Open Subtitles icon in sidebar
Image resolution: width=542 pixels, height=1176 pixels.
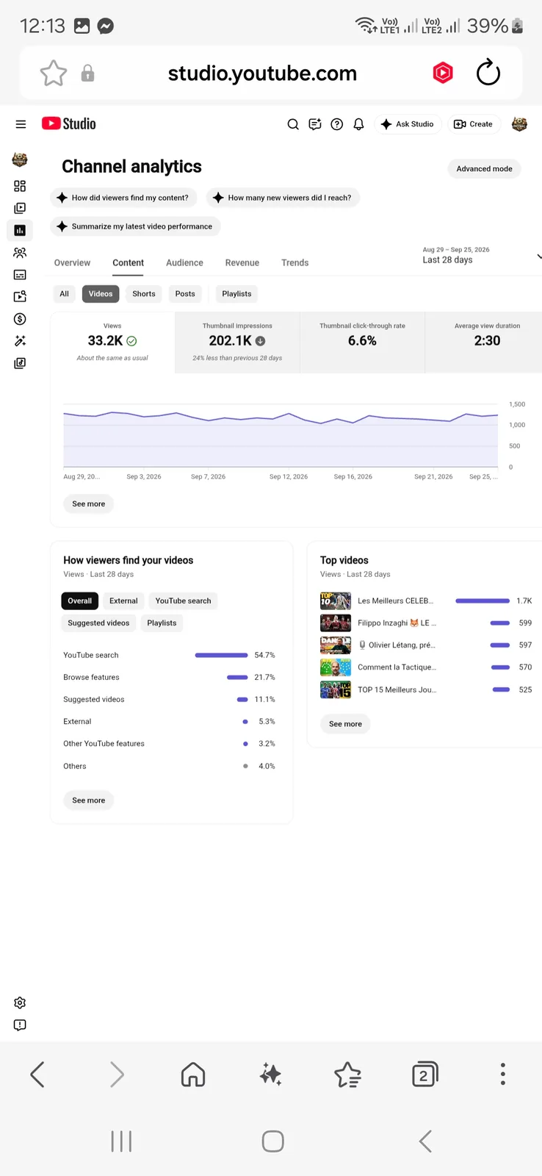point(20,275)
